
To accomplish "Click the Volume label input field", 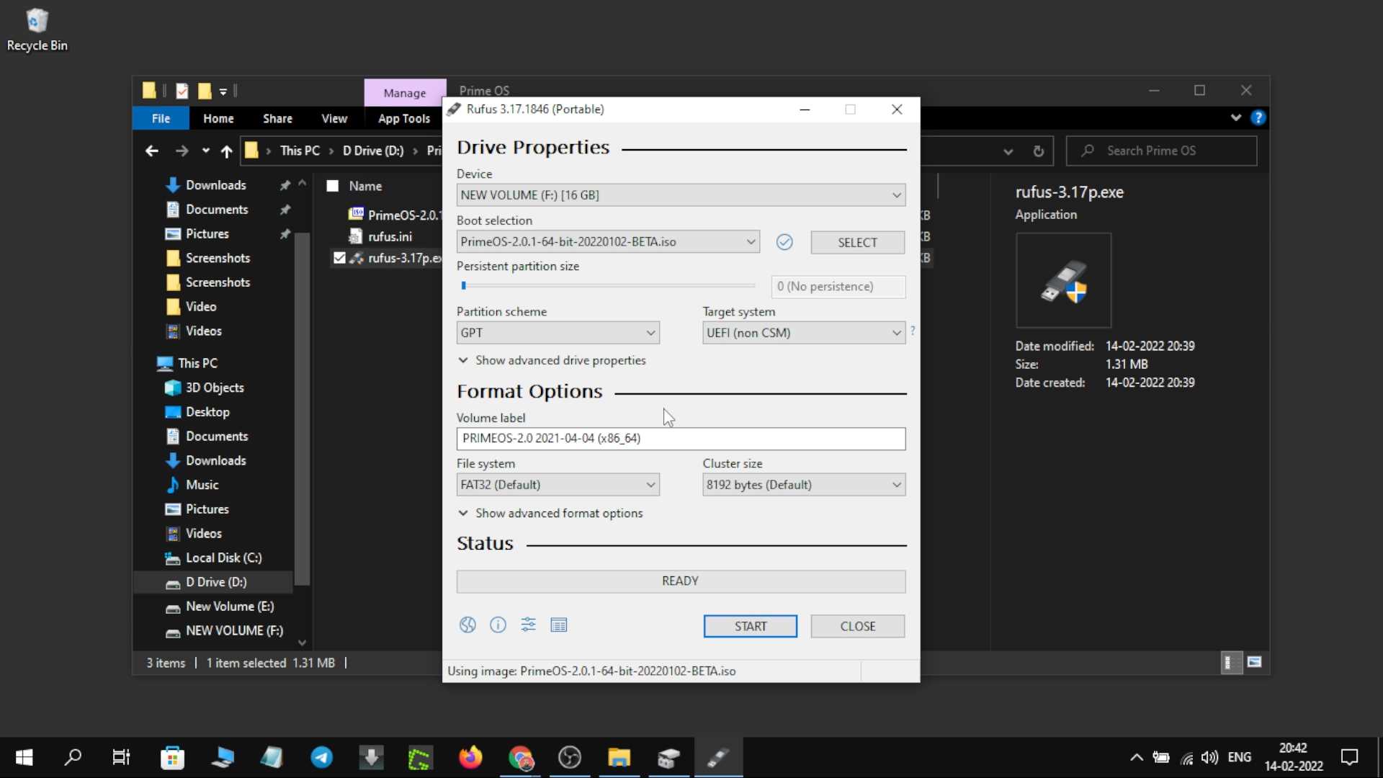I will coord(681,439).
